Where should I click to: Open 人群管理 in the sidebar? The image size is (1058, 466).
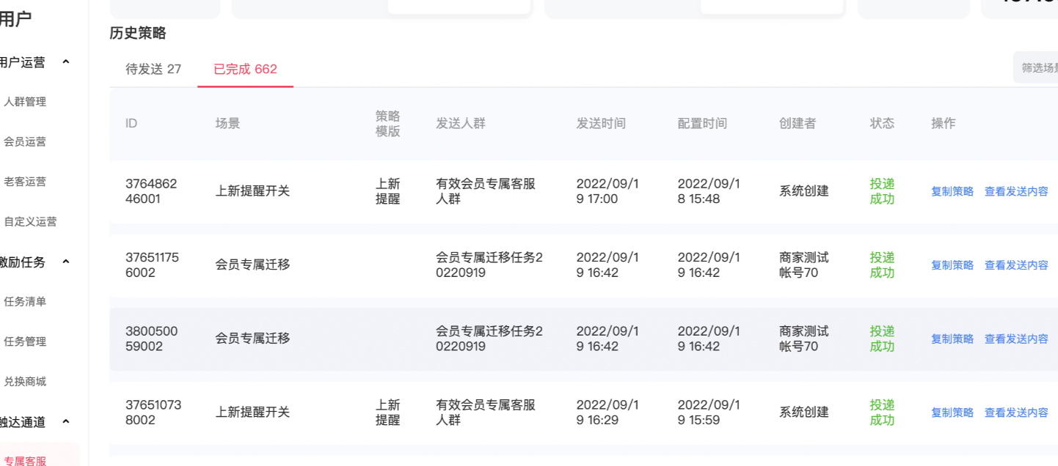click(26, 102)
